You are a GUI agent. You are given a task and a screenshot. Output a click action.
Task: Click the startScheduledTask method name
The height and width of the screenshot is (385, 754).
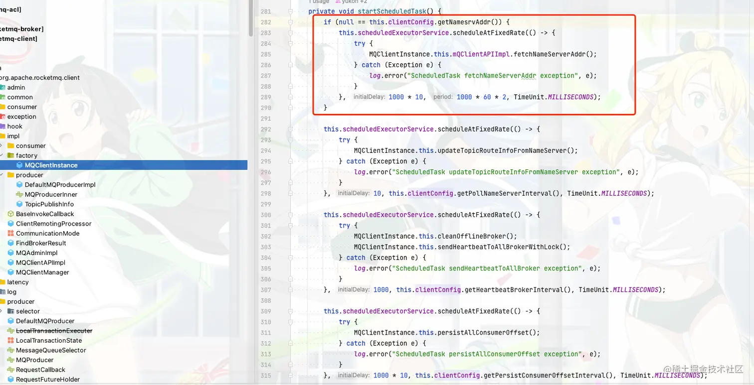[x=391, y=11]
